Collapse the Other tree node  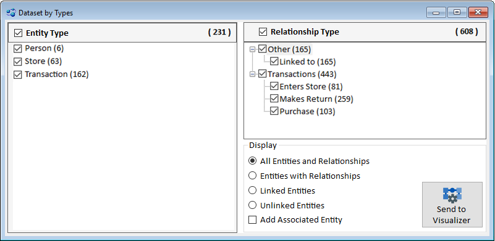tap(252, 49)
